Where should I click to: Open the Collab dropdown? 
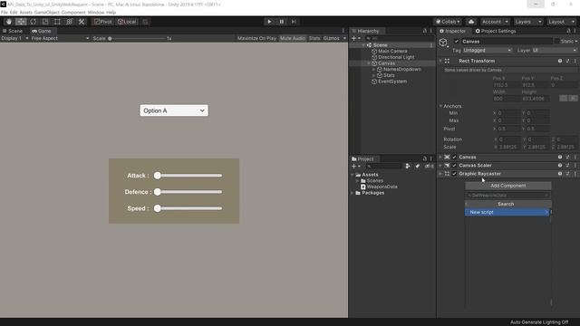tap(449, 22)
